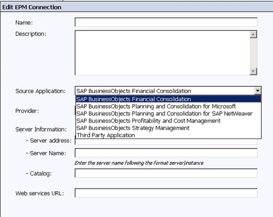Click the Catalog input field
Viewport: 273px width, 217px height.
tap(166, 173)
